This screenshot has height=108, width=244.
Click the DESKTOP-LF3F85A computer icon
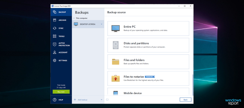[x=76, y=24]
